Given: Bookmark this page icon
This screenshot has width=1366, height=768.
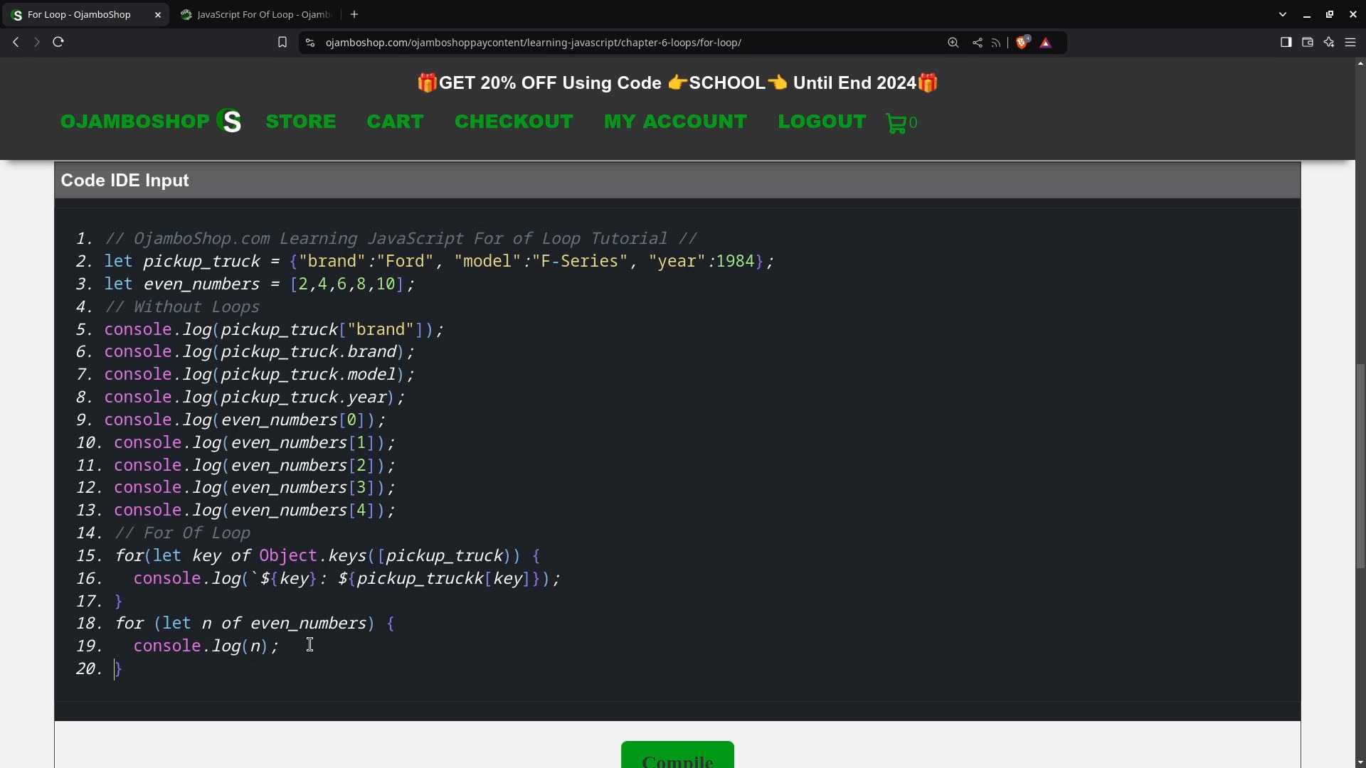Looking at the screenshot, I should tap(282, 43).
